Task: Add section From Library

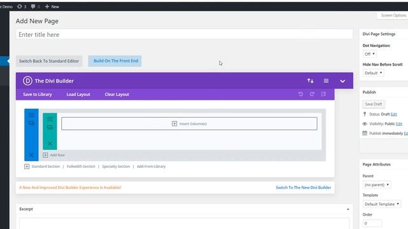Action: (151, 167)
